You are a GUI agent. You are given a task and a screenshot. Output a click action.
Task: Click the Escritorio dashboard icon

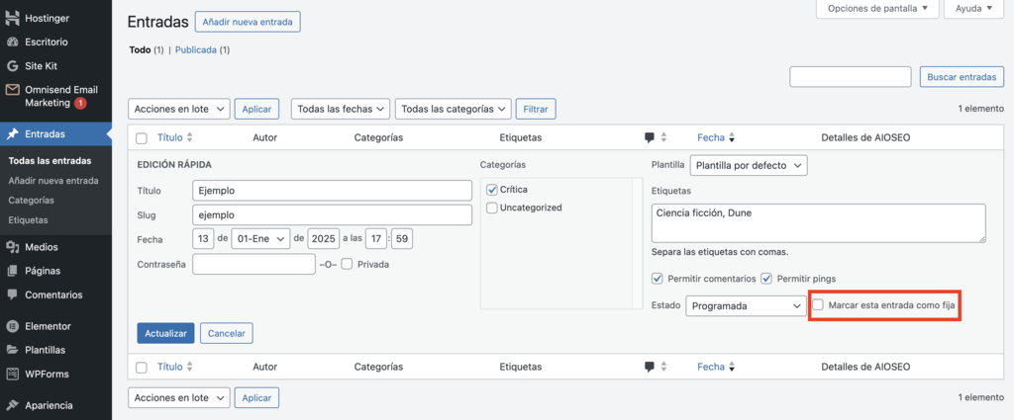pyautogui.click(x=12, y=42)
